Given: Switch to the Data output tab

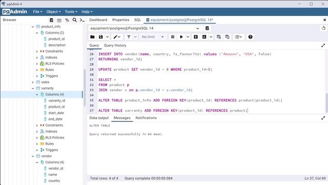Looking at the screenshot, I should (99, 118).
